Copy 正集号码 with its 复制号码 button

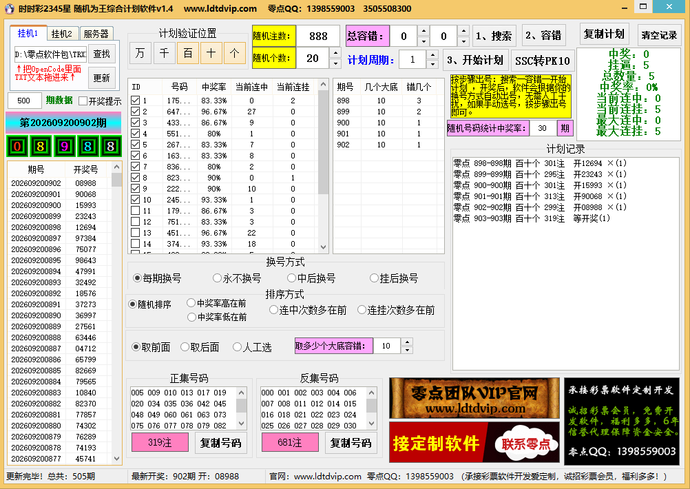pos(220,443)
